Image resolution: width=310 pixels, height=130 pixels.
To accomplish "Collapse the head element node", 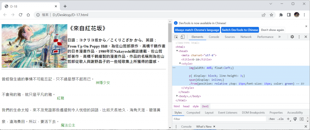I will click(177, 51).
